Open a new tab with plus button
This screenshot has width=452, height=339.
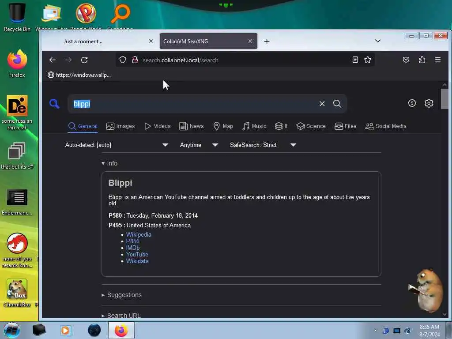267,41
